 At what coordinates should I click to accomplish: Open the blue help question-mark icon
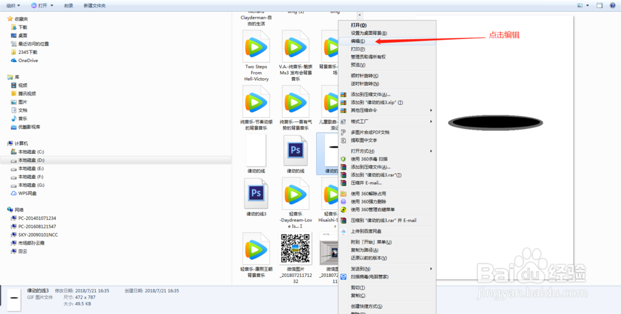[612, 6]
